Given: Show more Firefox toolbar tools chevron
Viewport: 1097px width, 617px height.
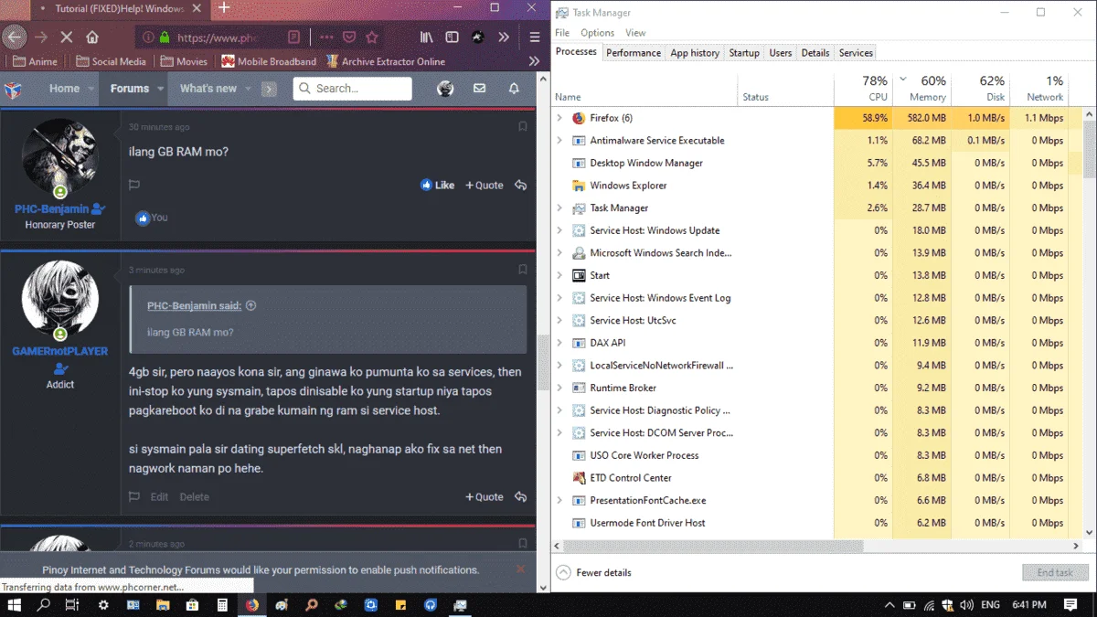Looking at the screenshot, I should click(x=504, y=37).
